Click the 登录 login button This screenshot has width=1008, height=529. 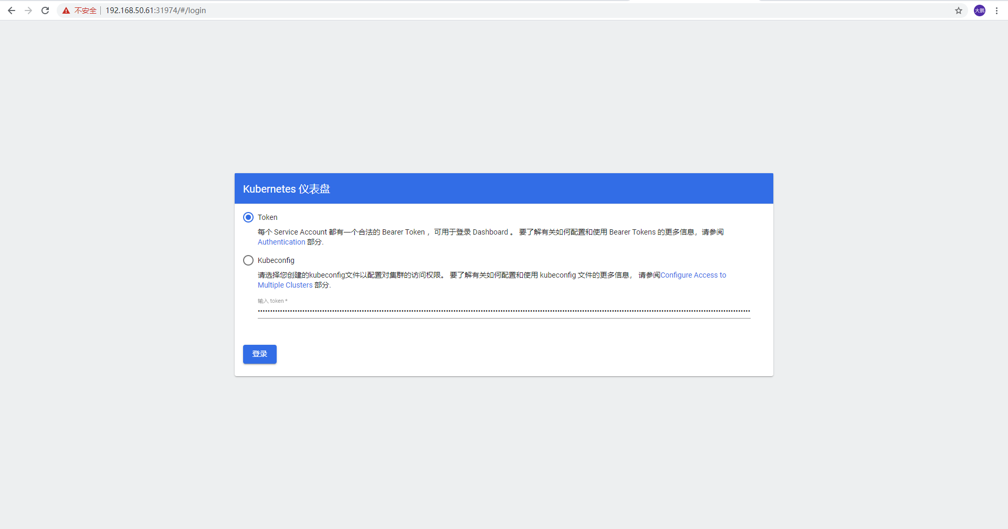(x=260, y=354)
